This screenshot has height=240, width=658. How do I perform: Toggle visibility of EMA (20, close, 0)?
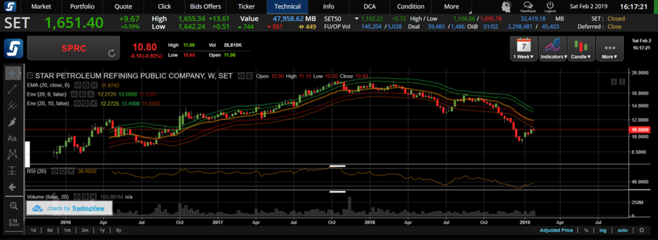point(77,85)
